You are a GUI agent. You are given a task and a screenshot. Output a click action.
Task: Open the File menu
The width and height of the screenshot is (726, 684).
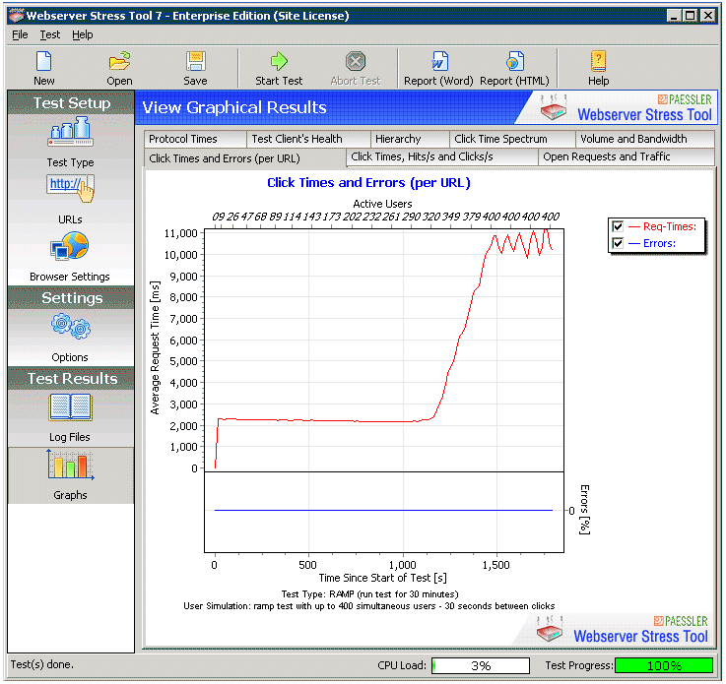pyautogui.click(x=20, y=34)
